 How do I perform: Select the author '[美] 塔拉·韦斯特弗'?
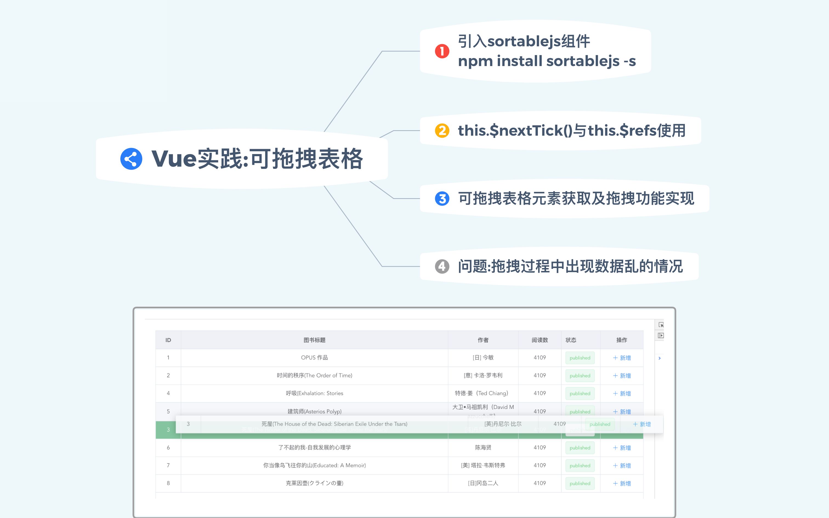483,465
